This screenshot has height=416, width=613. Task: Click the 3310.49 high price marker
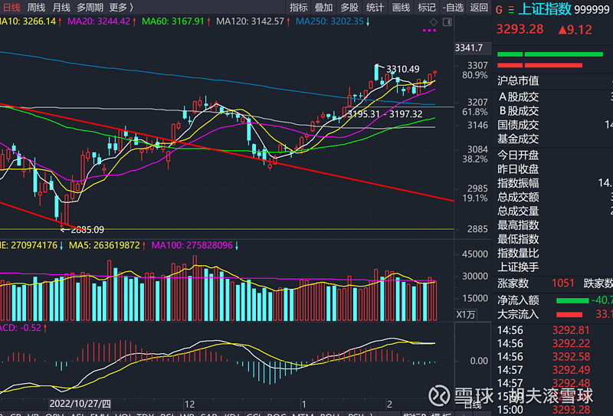(402, 70)
